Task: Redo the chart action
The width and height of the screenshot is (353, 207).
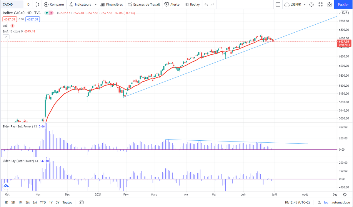Action: click(x=213, y=4)
